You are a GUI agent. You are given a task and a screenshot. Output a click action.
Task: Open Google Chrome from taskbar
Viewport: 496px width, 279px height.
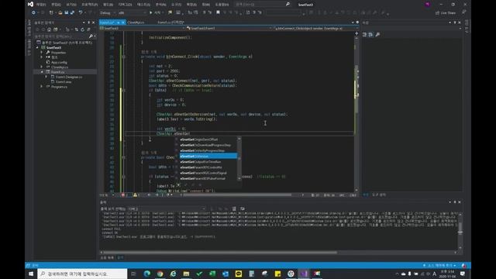(x=160, y=274)
